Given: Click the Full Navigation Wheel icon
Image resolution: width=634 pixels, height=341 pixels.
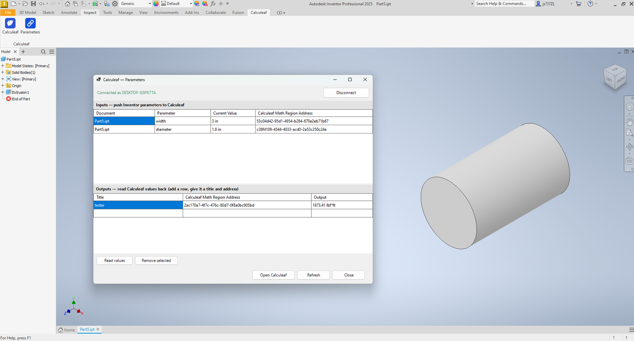Looking at the screenshot, I should tap(629, 107).
